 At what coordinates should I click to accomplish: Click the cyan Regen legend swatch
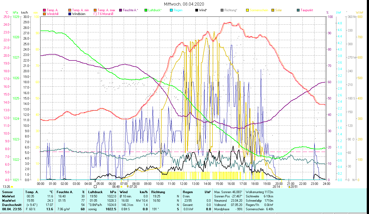171,10
